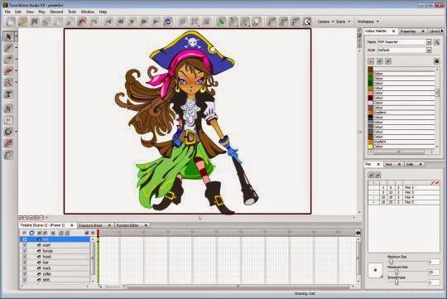Image resolution: width=447 pixels, height=299 pixels.
Task: Select the scarf layer name
Action: [46, 245]
